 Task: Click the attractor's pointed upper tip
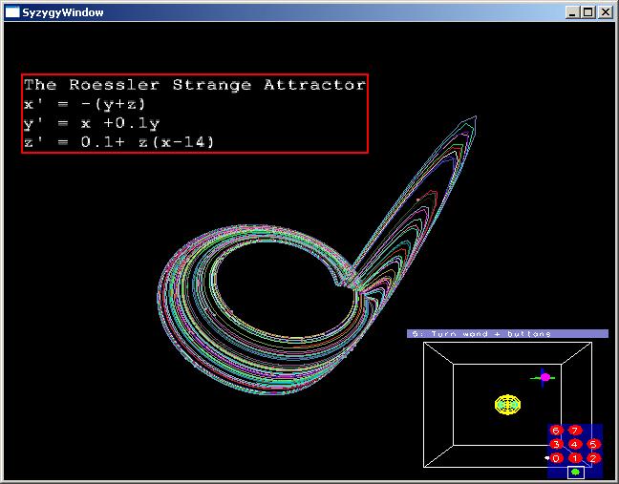[x=474, y=117]
